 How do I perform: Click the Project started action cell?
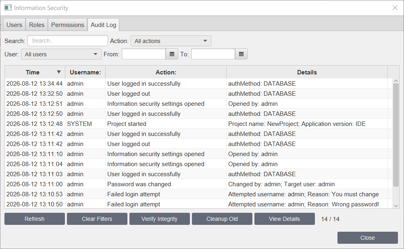point(166,124)
